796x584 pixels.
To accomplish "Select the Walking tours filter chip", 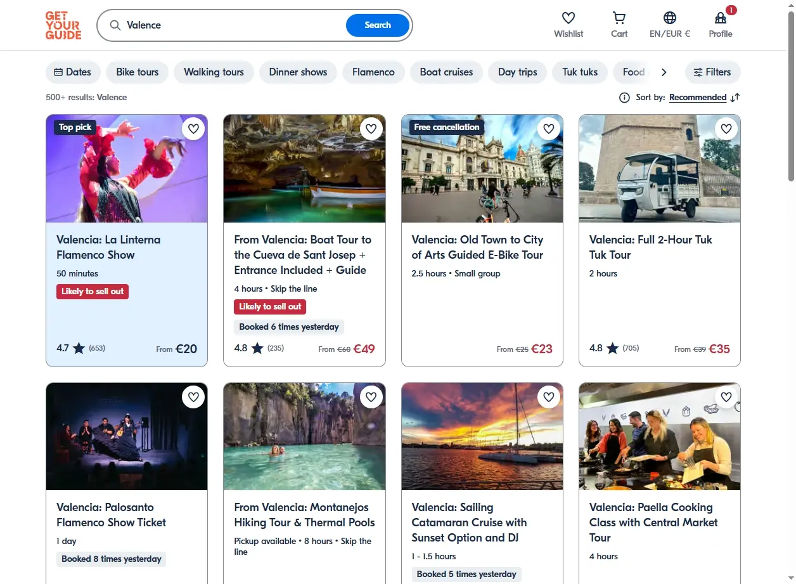I will coord(214,72).
